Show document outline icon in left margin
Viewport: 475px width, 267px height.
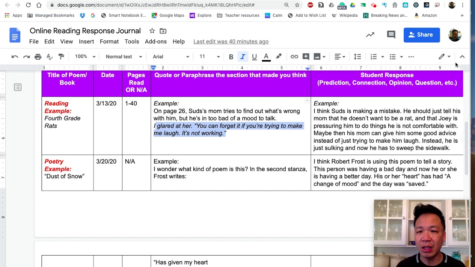pos(17,87)
